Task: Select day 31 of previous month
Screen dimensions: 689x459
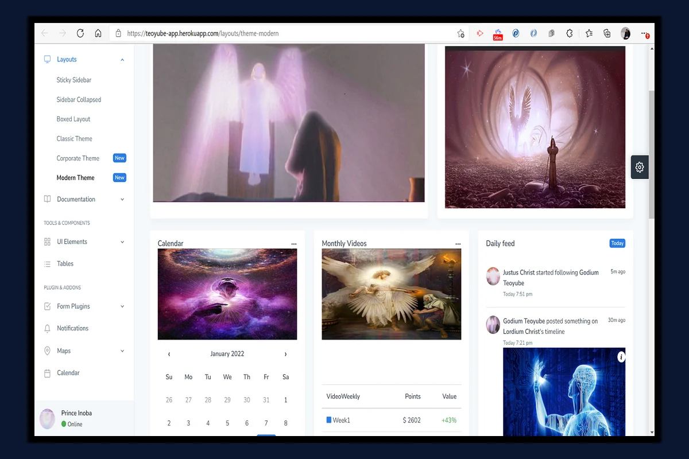Action: coord(266,400)
